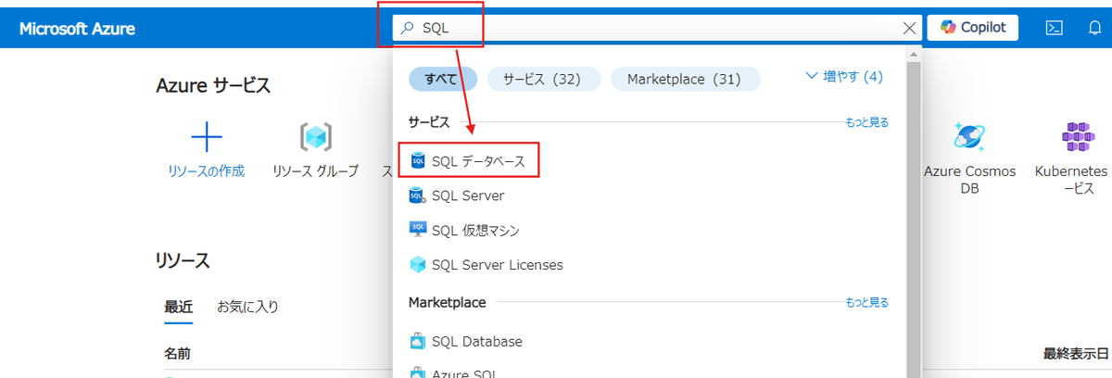Switch to 最近 tab

click(179, 307)
